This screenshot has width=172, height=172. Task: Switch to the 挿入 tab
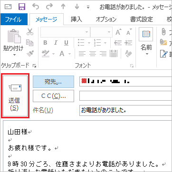76,19
